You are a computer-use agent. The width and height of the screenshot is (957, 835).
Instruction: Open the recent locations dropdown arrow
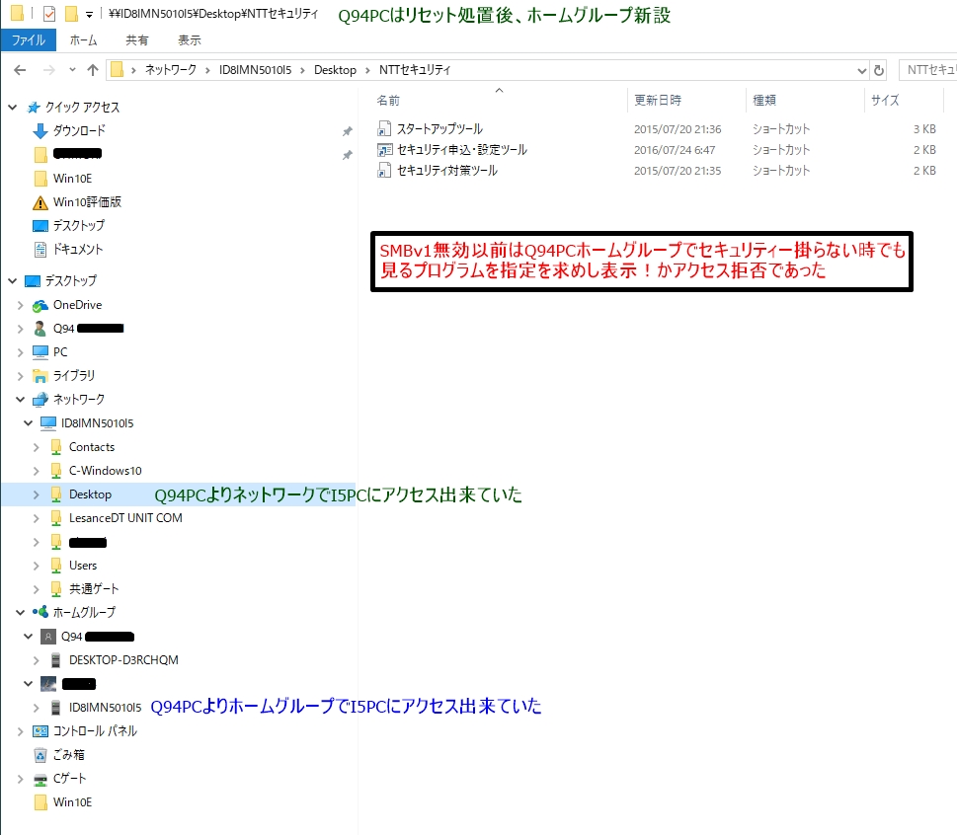click(x=73, y=70)
